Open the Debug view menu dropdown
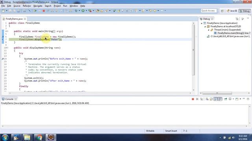 [x=248, y=18]
